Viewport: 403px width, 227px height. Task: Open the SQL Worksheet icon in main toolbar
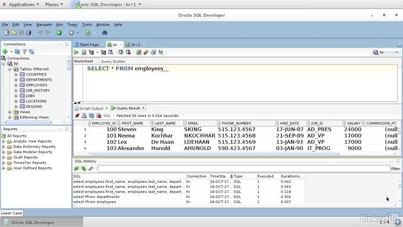(x=88, y=33)
